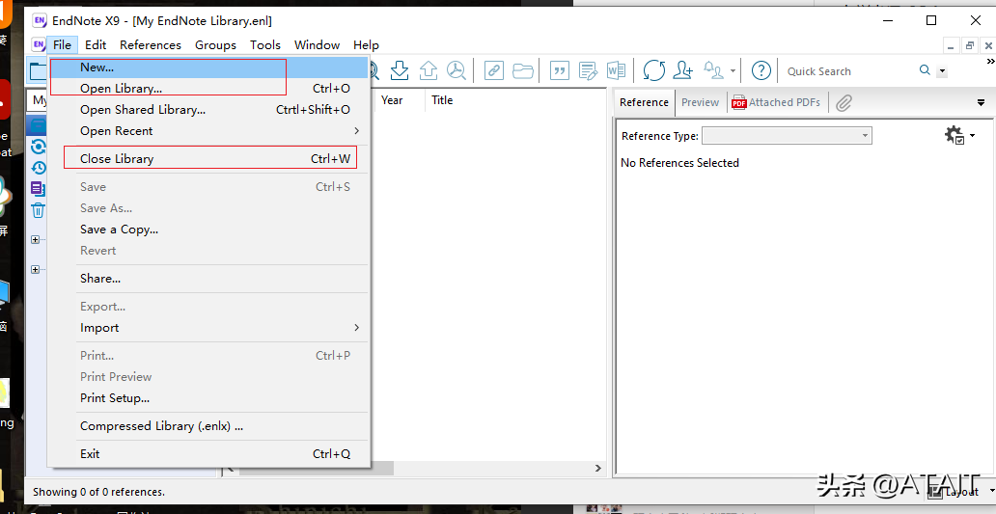Open the Help menu
The height and width of the screenshot is (514, 996).
(367, 45)
